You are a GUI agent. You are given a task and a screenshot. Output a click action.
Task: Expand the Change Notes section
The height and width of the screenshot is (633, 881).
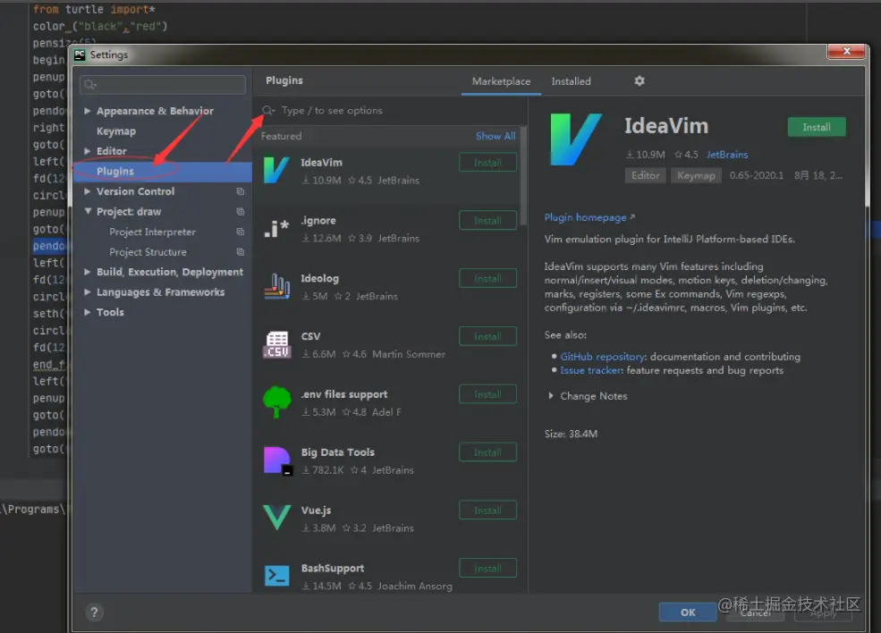pos(551,396)
